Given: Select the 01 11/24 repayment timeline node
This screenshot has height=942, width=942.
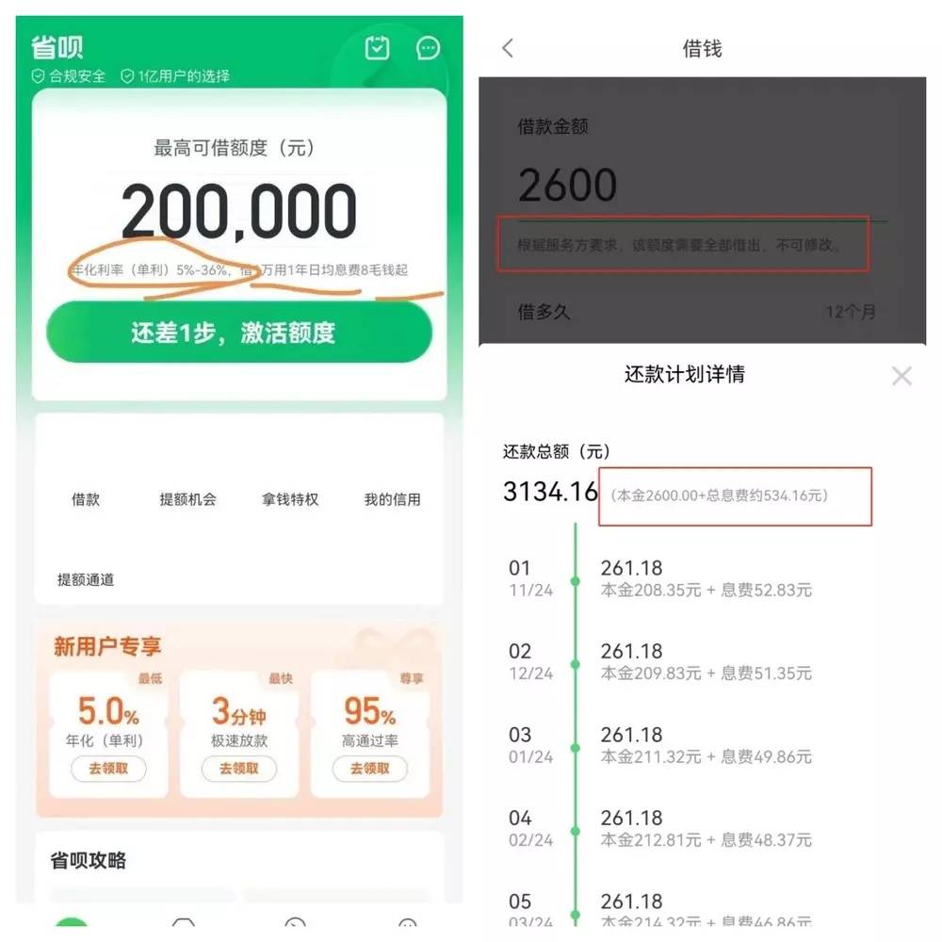Looking at the screenshot, I should 576,581.
